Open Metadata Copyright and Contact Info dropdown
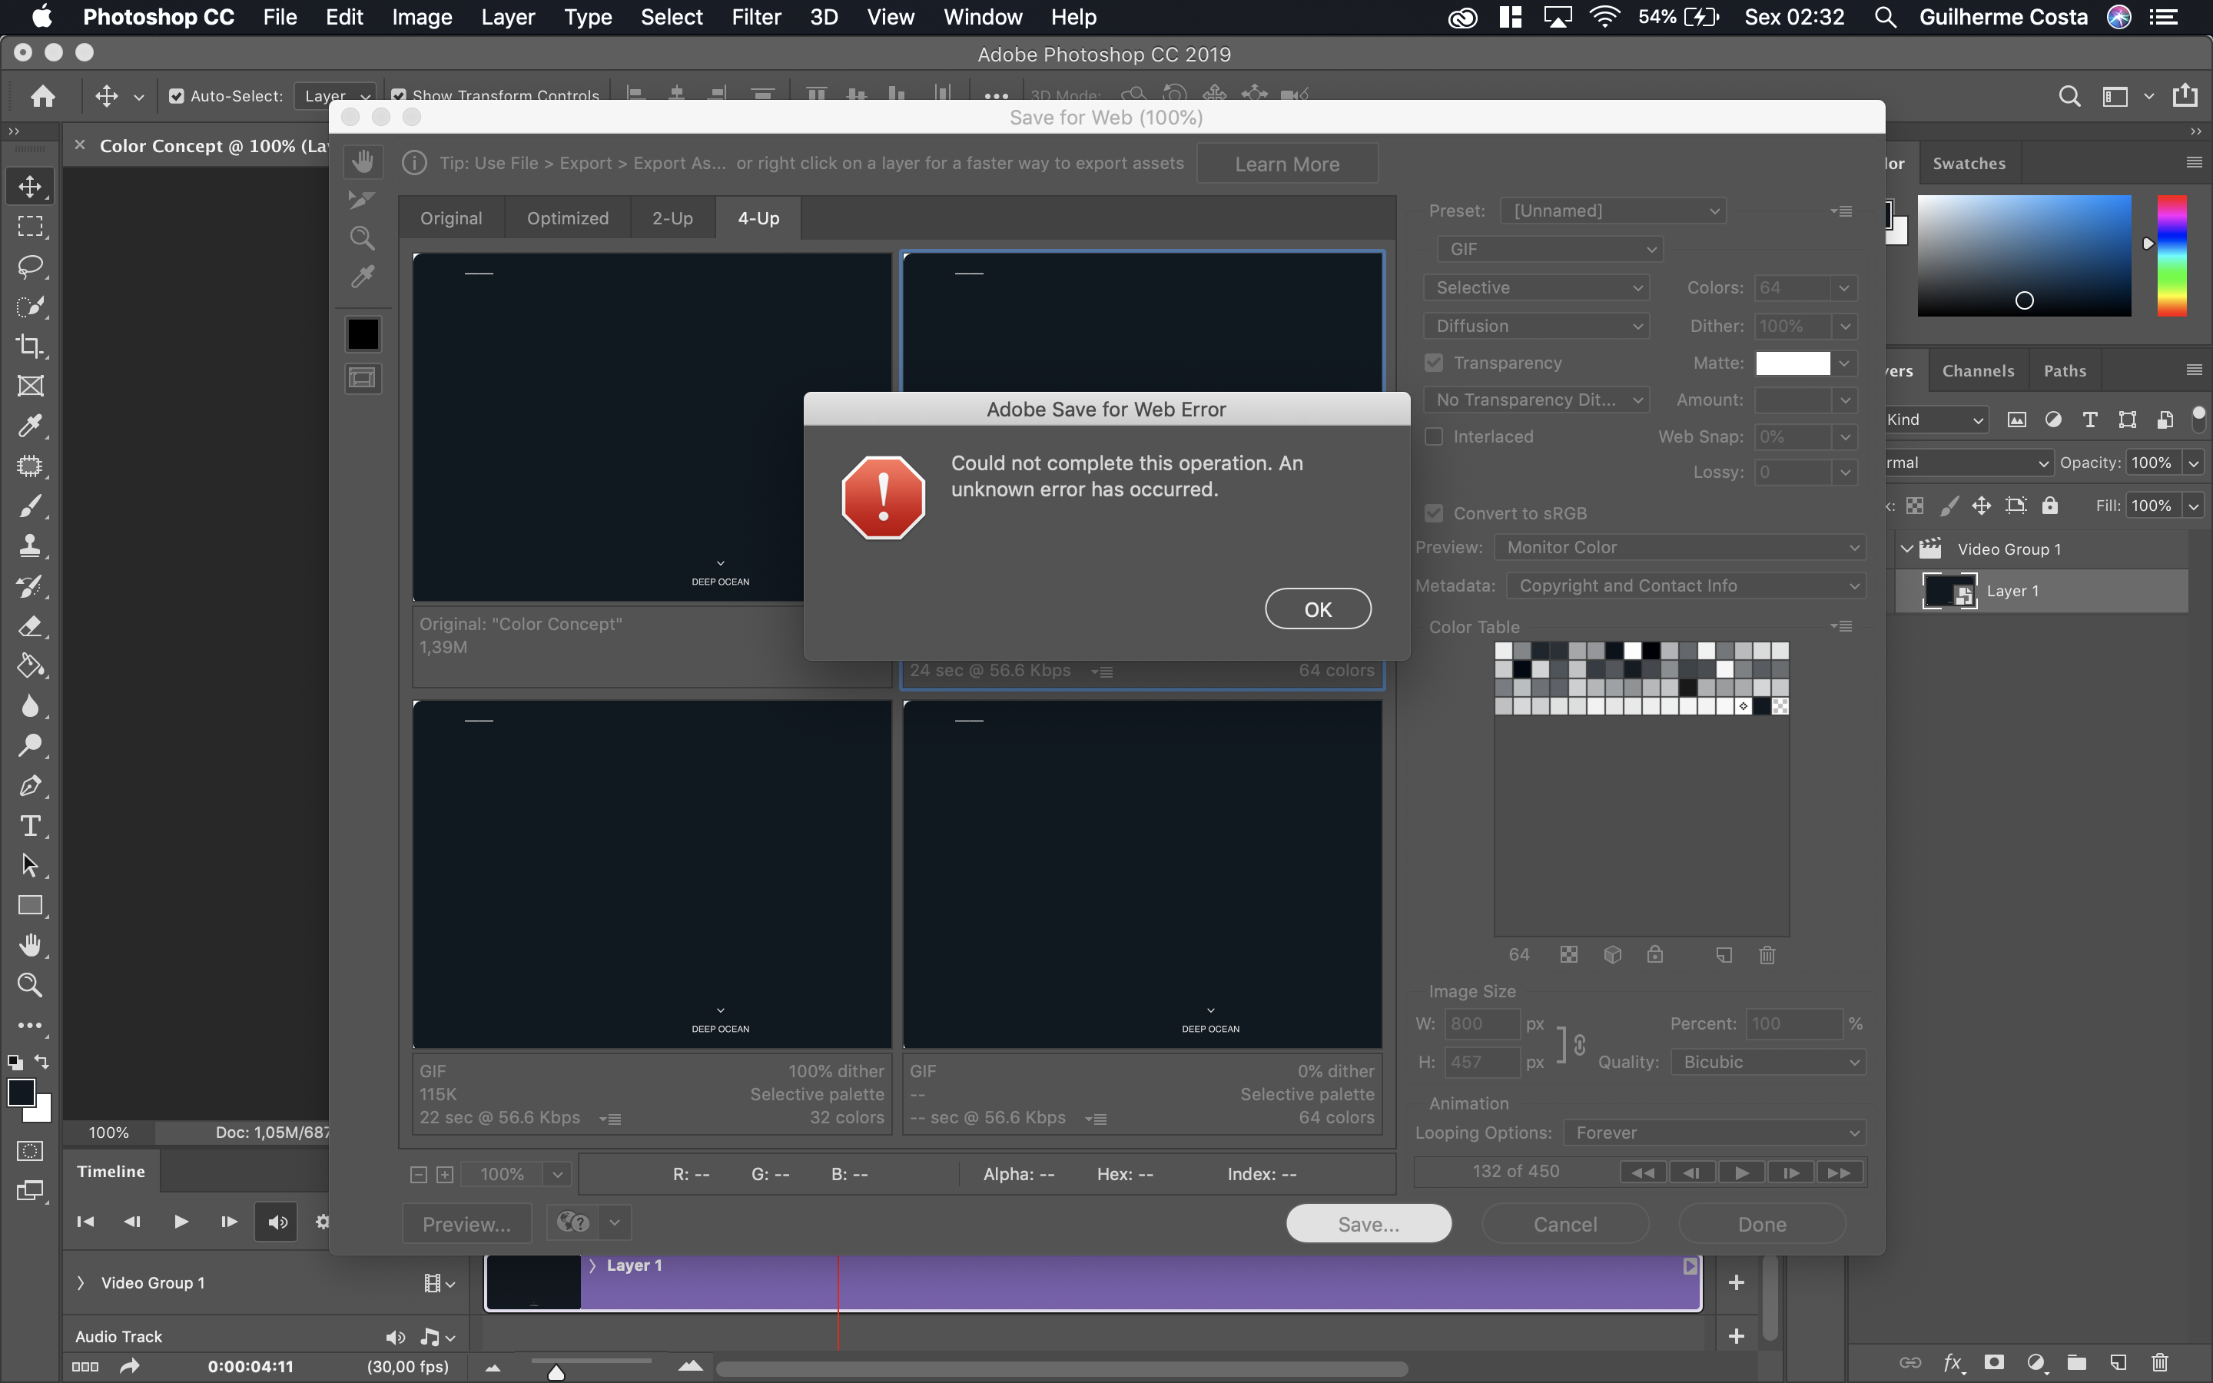 1685,585
